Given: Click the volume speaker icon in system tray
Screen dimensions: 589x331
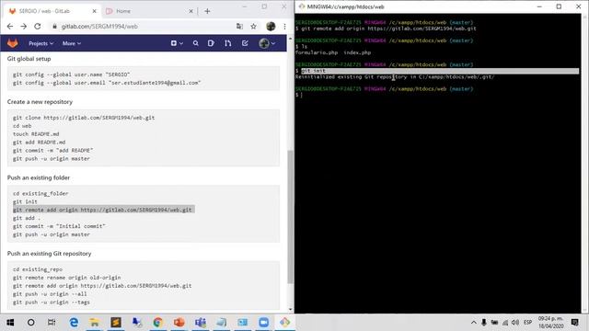Looking at the screenshot, I should point(515,323).
